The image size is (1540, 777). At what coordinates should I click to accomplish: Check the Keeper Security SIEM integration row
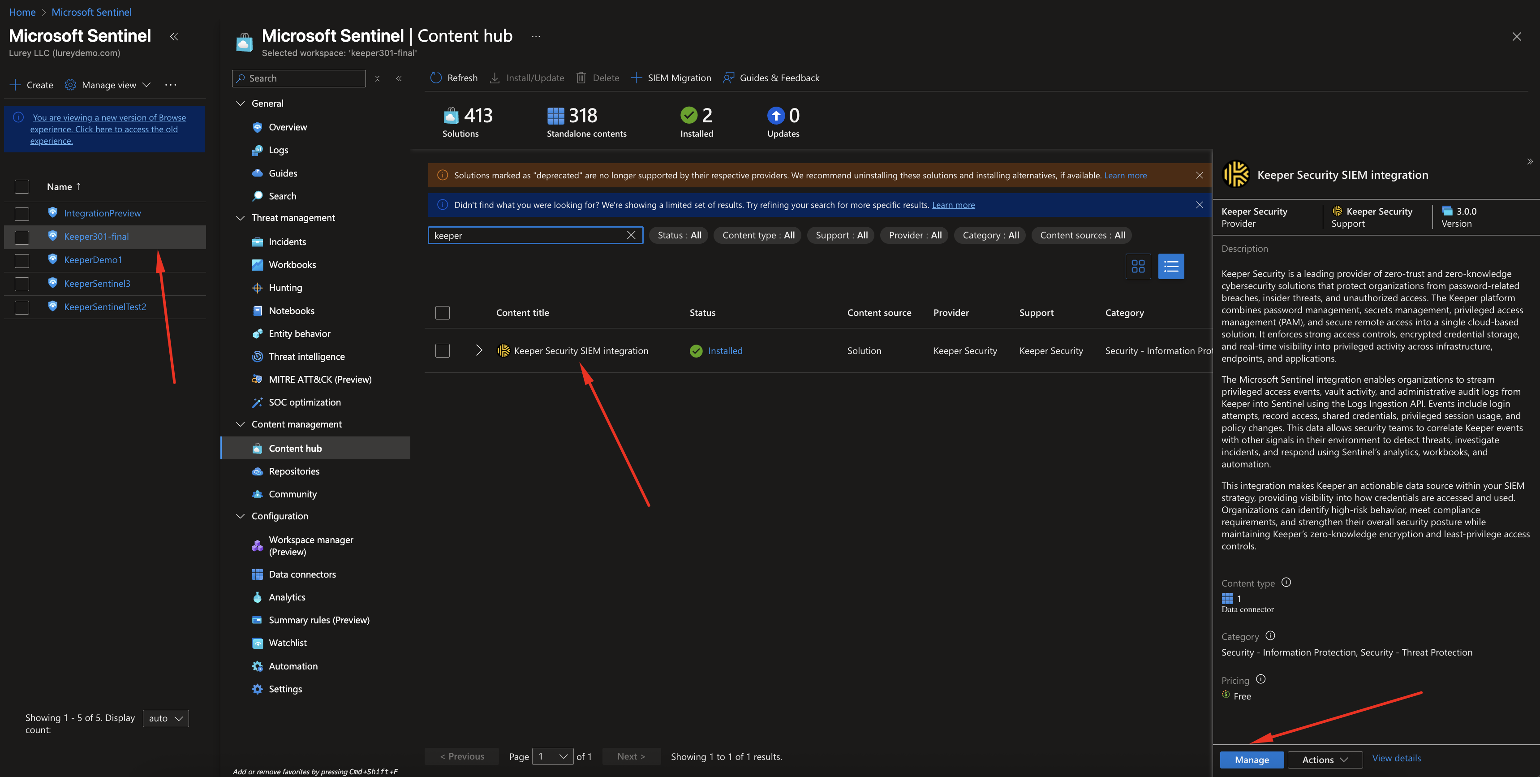coord(443,350)
